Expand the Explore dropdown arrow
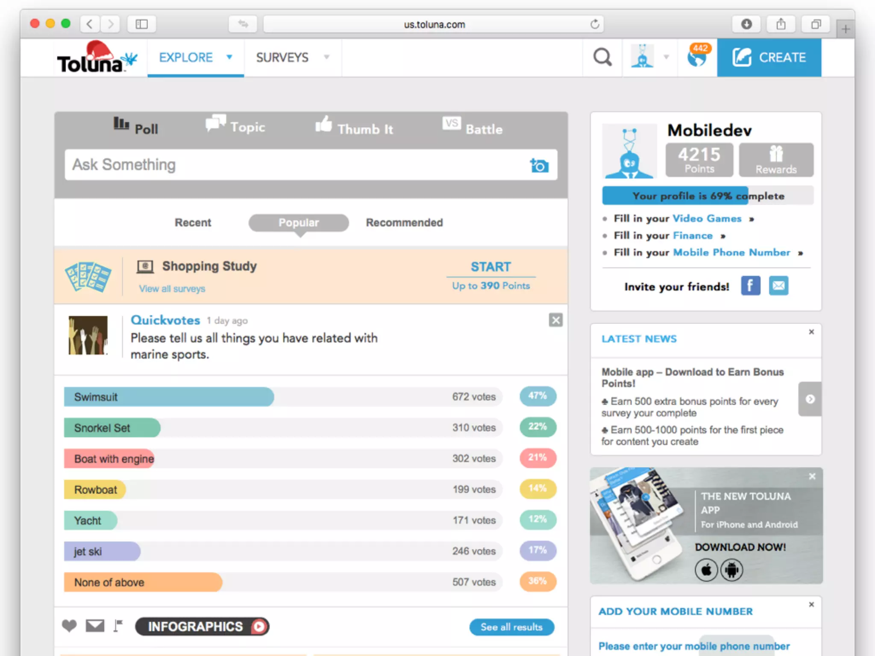875x656 pixels. click(x=229, y=57)
